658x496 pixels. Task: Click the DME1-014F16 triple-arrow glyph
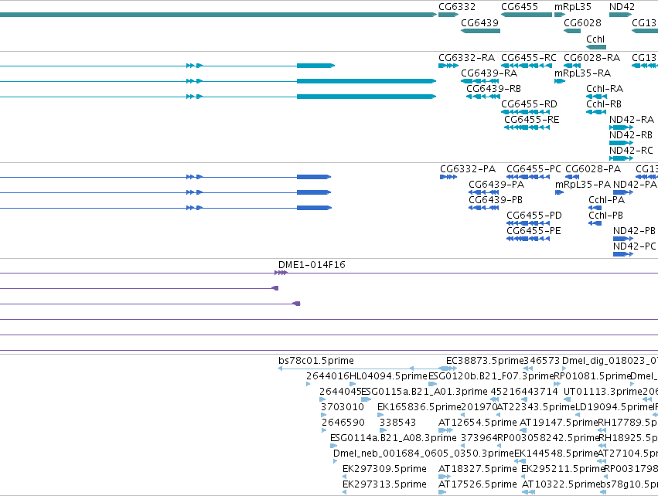(281, 273)
